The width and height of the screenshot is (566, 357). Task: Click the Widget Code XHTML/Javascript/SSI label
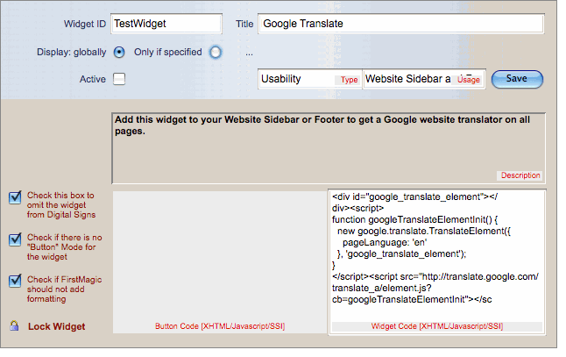[x=437, y=326]
